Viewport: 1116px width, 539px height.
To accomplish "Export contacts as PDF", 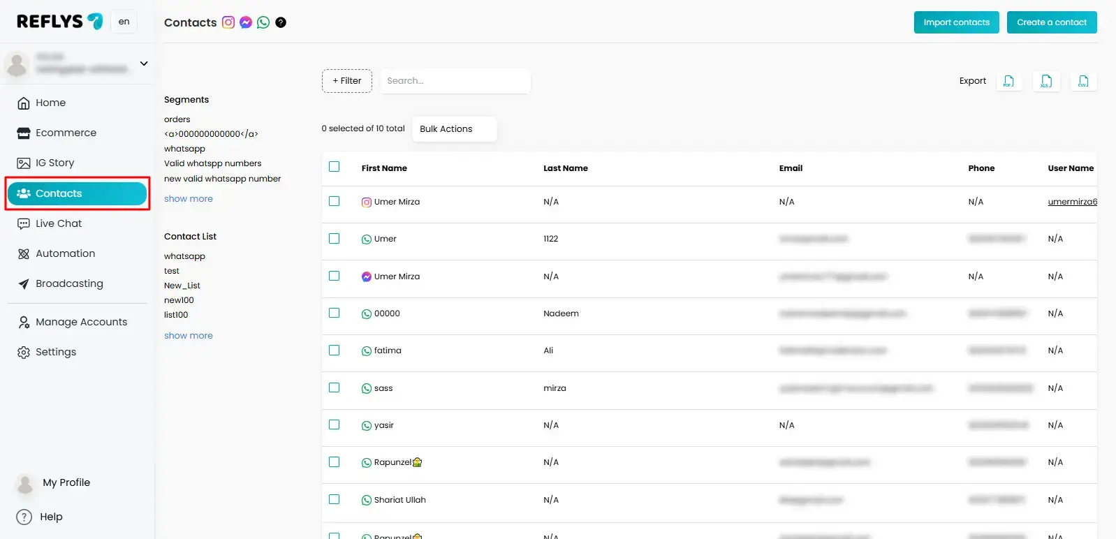I will [1008, 81].
